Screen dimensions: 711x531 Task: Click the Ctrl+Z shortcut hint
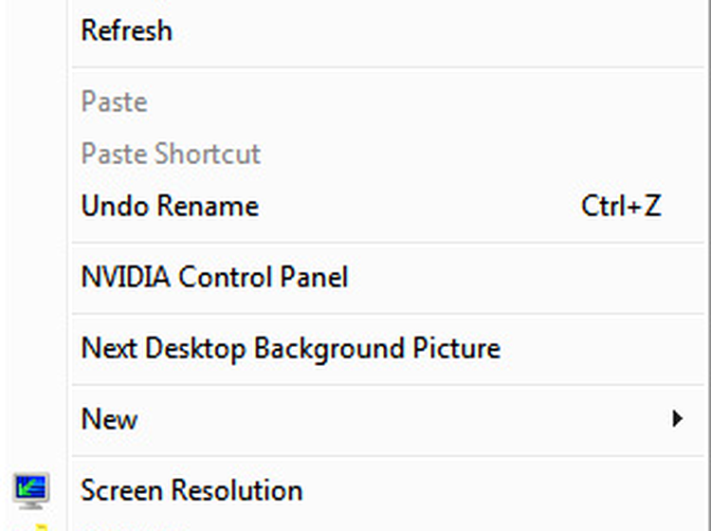(x=621, y=206)
